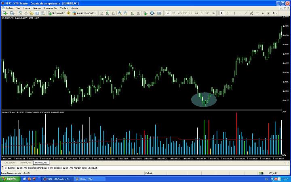
Task: Expand the clock periodicity dropdown
Action: [154, 13]
